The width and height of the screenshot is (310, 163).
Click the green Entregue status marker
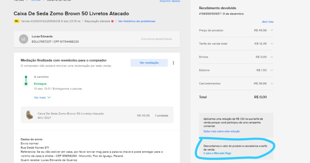(26, 84)
